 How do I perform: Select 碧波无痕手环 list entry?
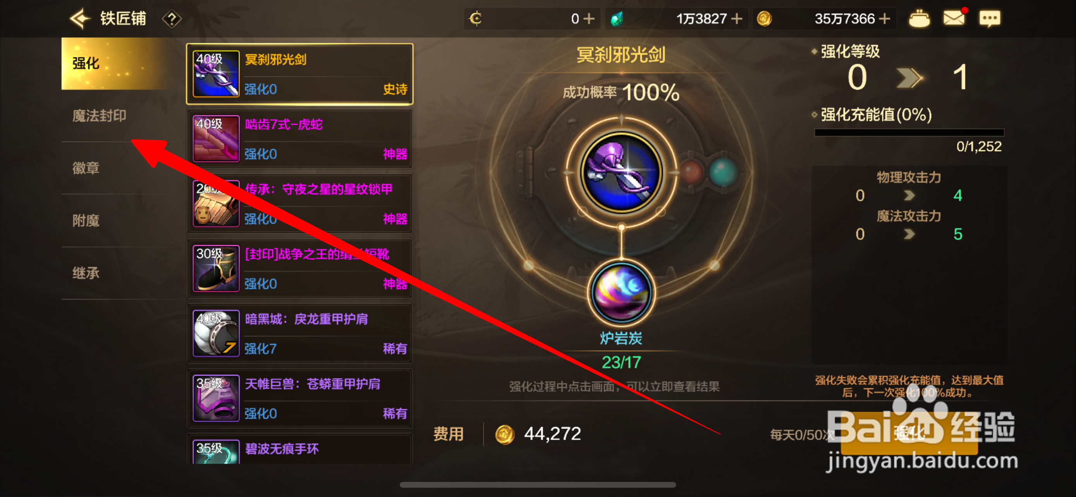point(299,449)
